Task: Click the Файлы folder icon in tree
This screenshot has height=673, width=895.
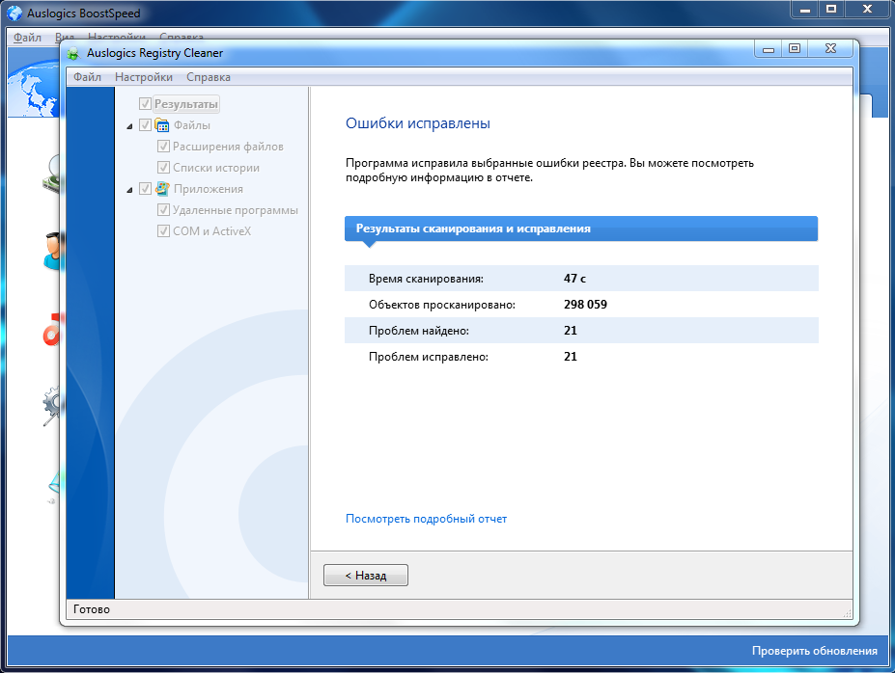Action: (162, 125)
